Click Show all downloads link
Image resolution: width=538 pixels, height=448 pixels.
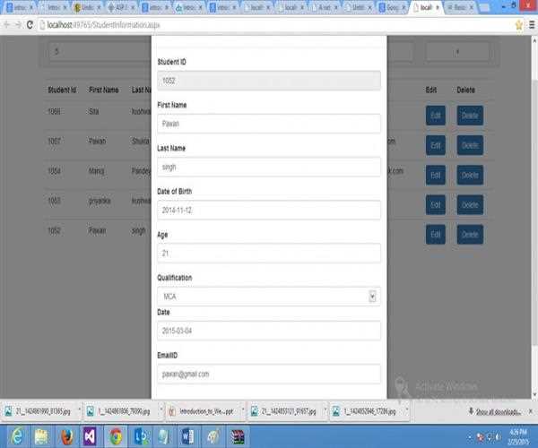coord(500,411)
